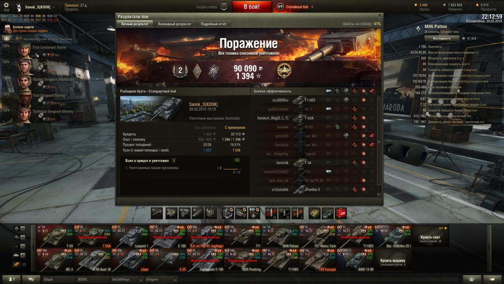Screen dimensions: 504x284
Task: Open the ББ shell ammo slot
Action: click(271, 213)
